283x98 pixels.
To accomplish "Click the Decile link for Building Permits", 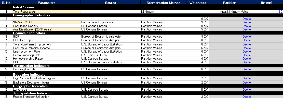I will tap(247, 69).
